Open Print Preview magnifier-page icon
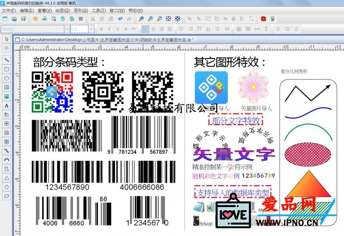The image size is (344, 236). 53,19
